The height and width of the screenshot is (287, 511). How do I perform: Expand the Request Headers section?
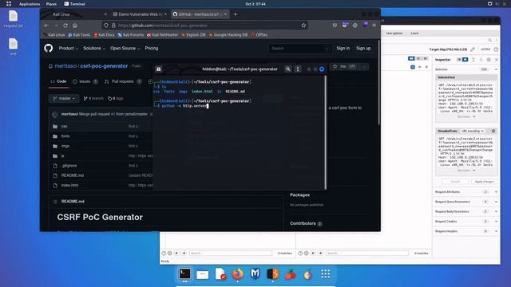pyautogui.click(x=466, y=231)
